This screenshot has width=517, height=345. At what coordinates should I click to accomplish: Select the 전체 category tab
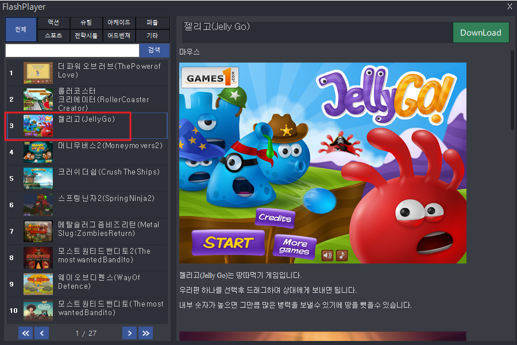21,29
